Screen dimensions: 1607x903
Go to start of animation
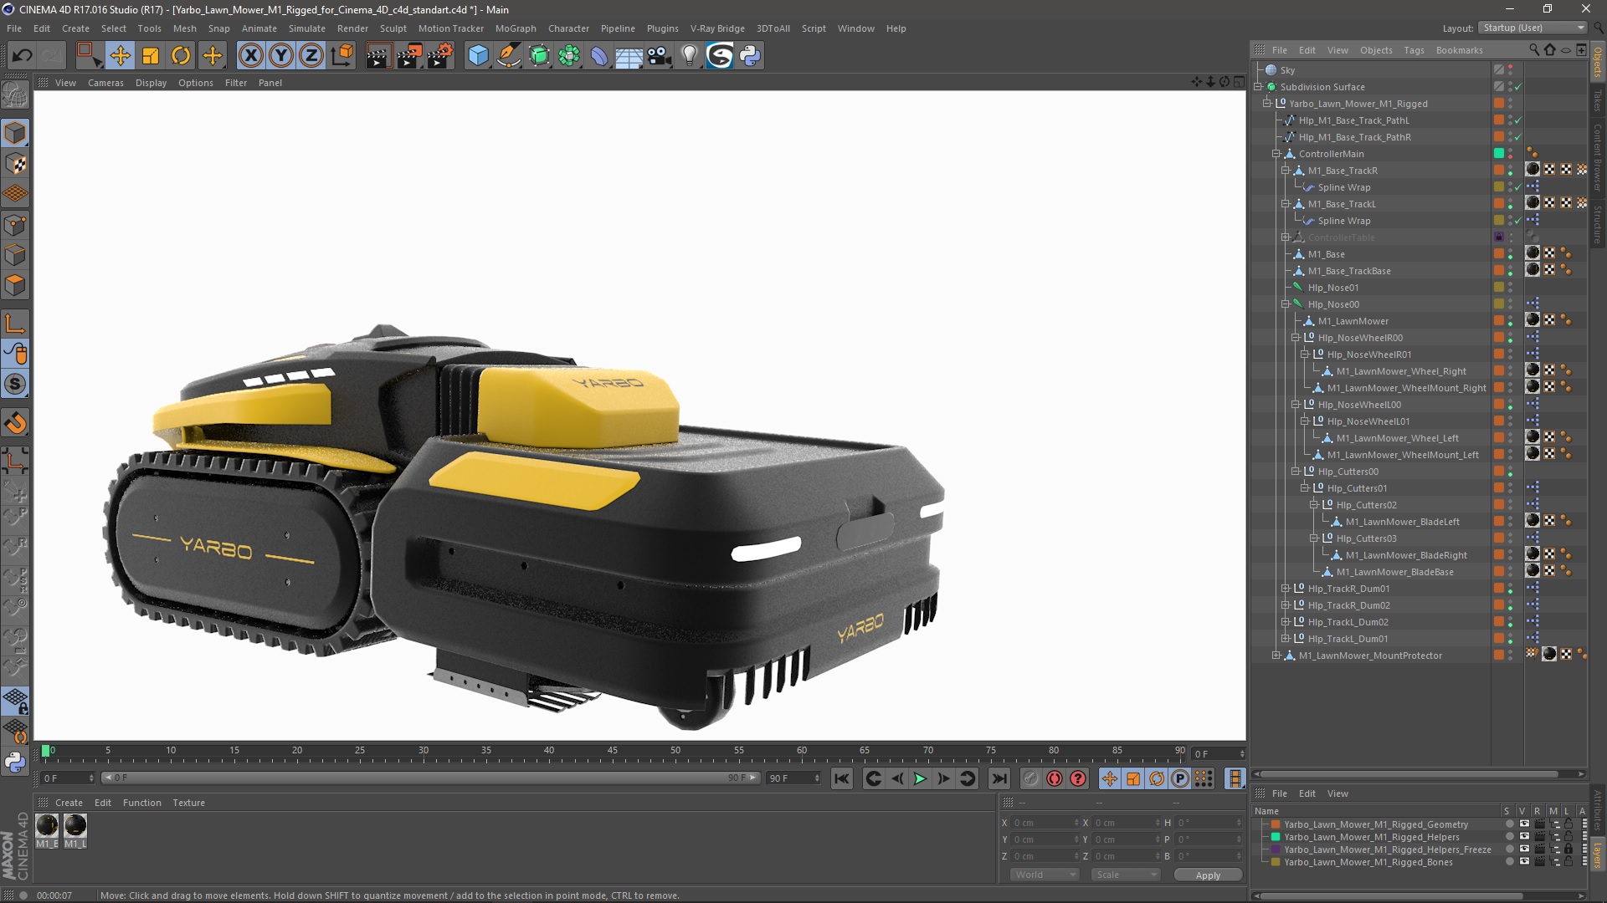pos(842,778)
